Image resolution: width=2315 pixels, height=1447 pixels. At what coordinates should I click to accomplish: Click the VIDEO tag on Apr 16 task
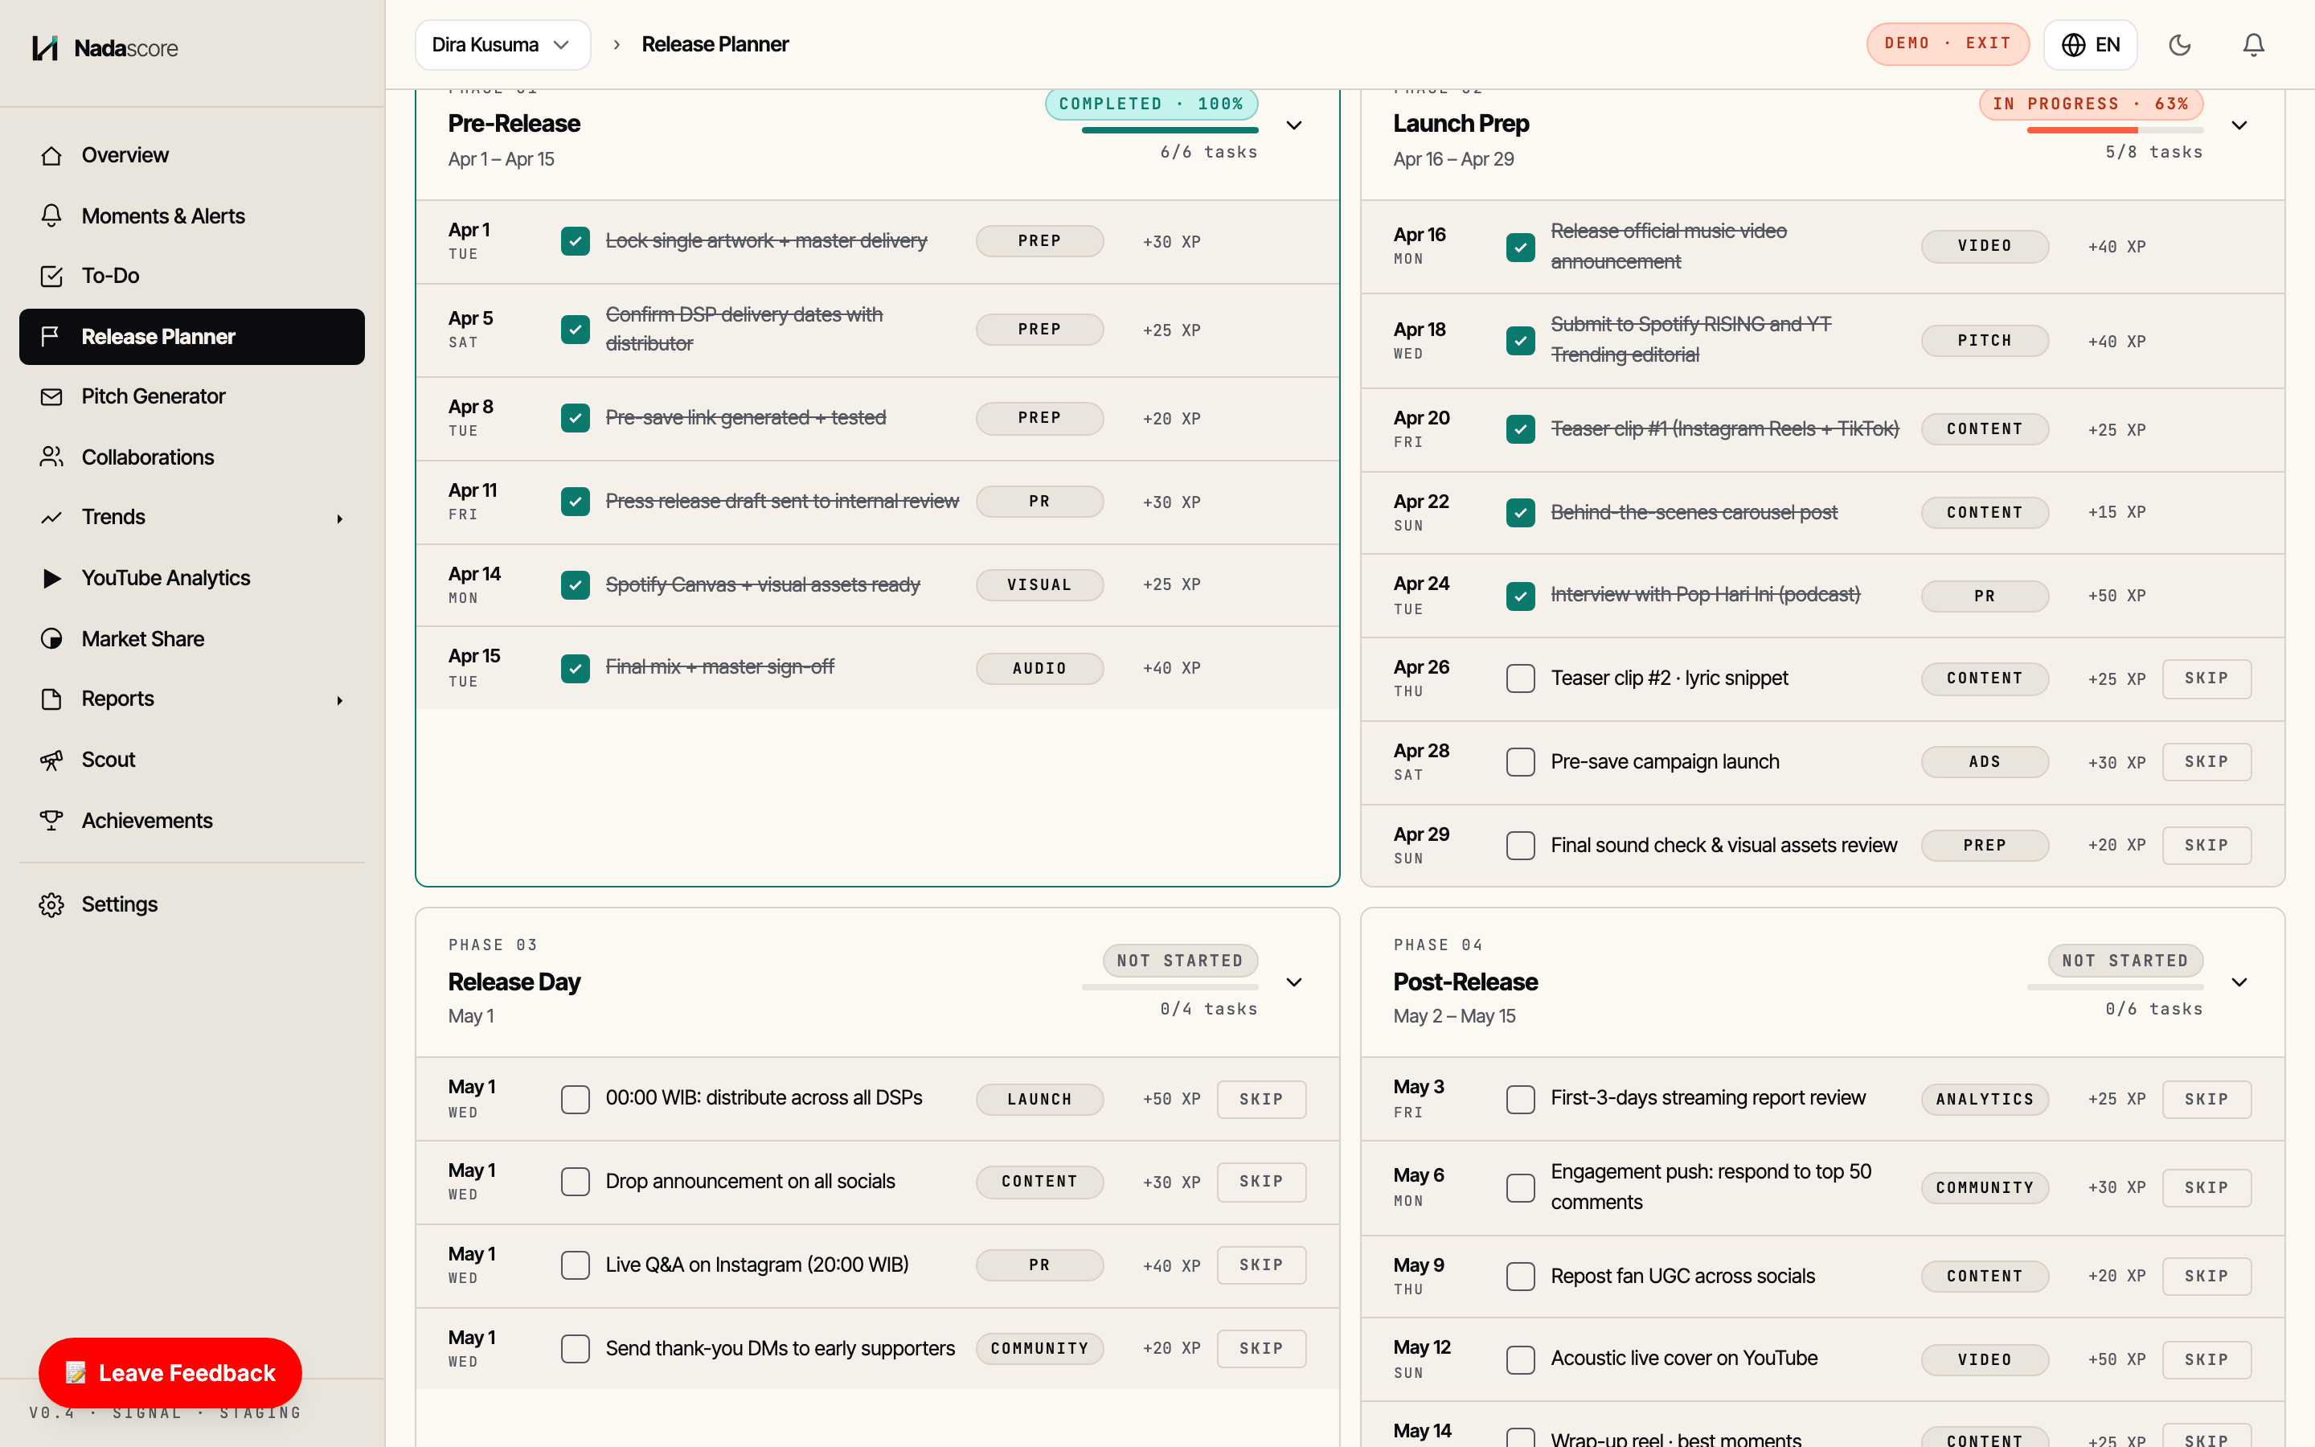[1984, 246]
